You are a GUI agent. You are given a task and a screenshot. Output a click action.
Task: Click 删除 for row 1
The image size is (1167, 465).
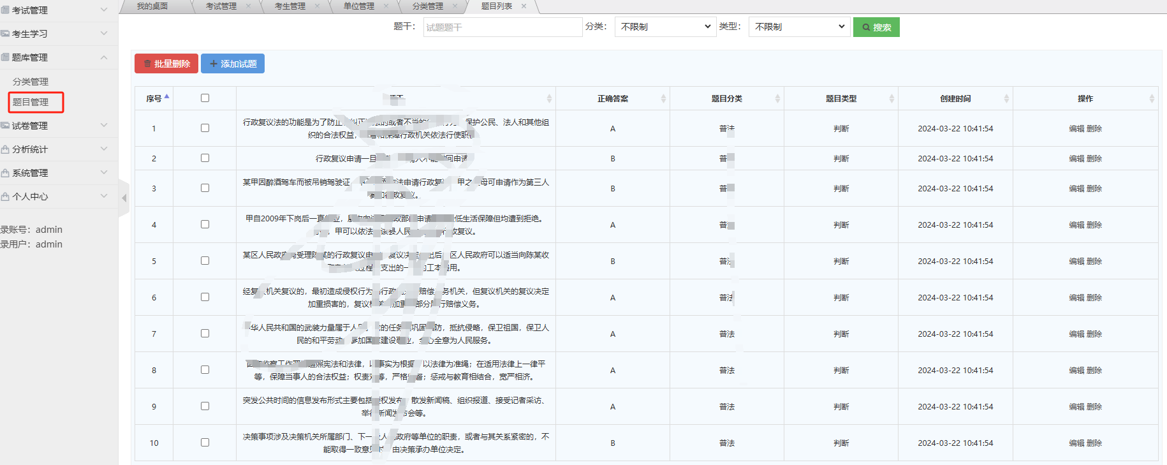(x=1094, y=128)
